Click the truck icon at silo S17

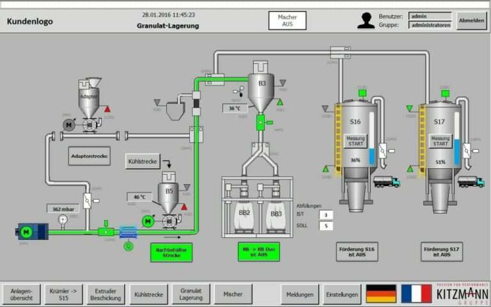pyautogui.click(x=471, y=182)
